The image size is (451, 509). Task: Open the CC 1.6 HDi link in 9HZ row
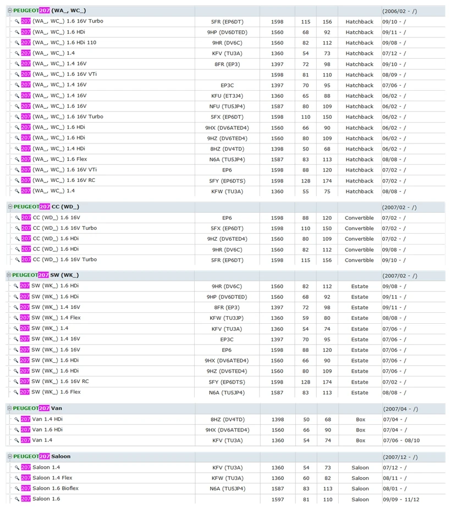50,239
